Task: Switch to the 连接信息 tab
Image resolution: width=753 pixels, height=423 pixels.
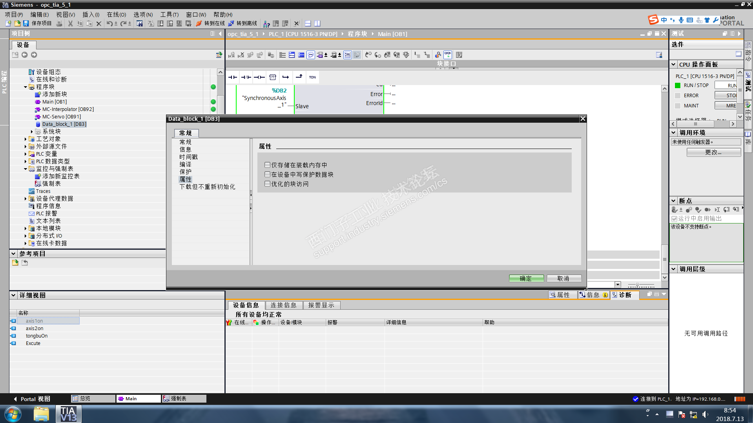Action: tap(283, 305)
